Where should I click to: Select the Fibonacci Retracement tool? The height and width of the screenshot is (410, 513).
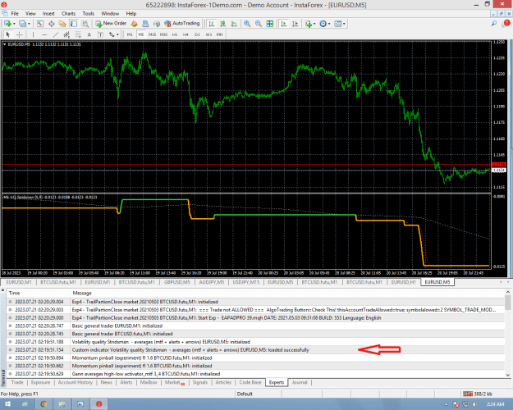point(78,34)
